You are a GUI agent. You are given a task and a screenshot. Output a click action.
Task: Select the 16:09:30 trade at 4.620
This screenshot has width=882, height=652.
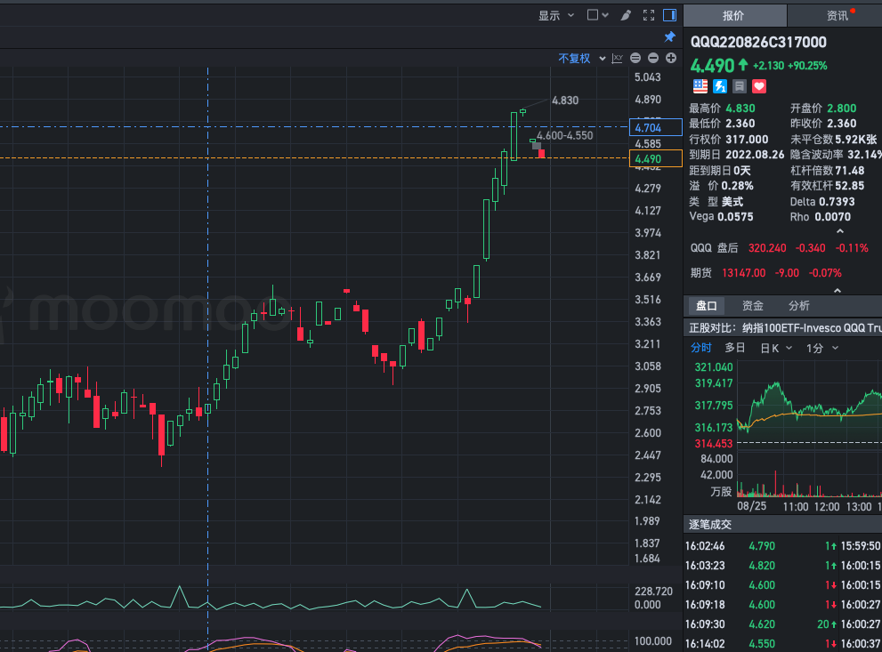760,624
